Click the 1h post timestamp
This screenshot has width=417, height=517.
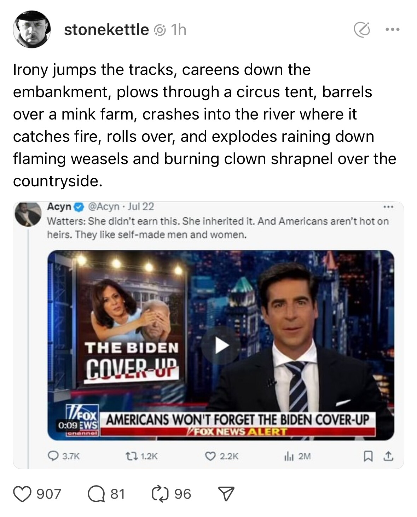coord(178,30)
